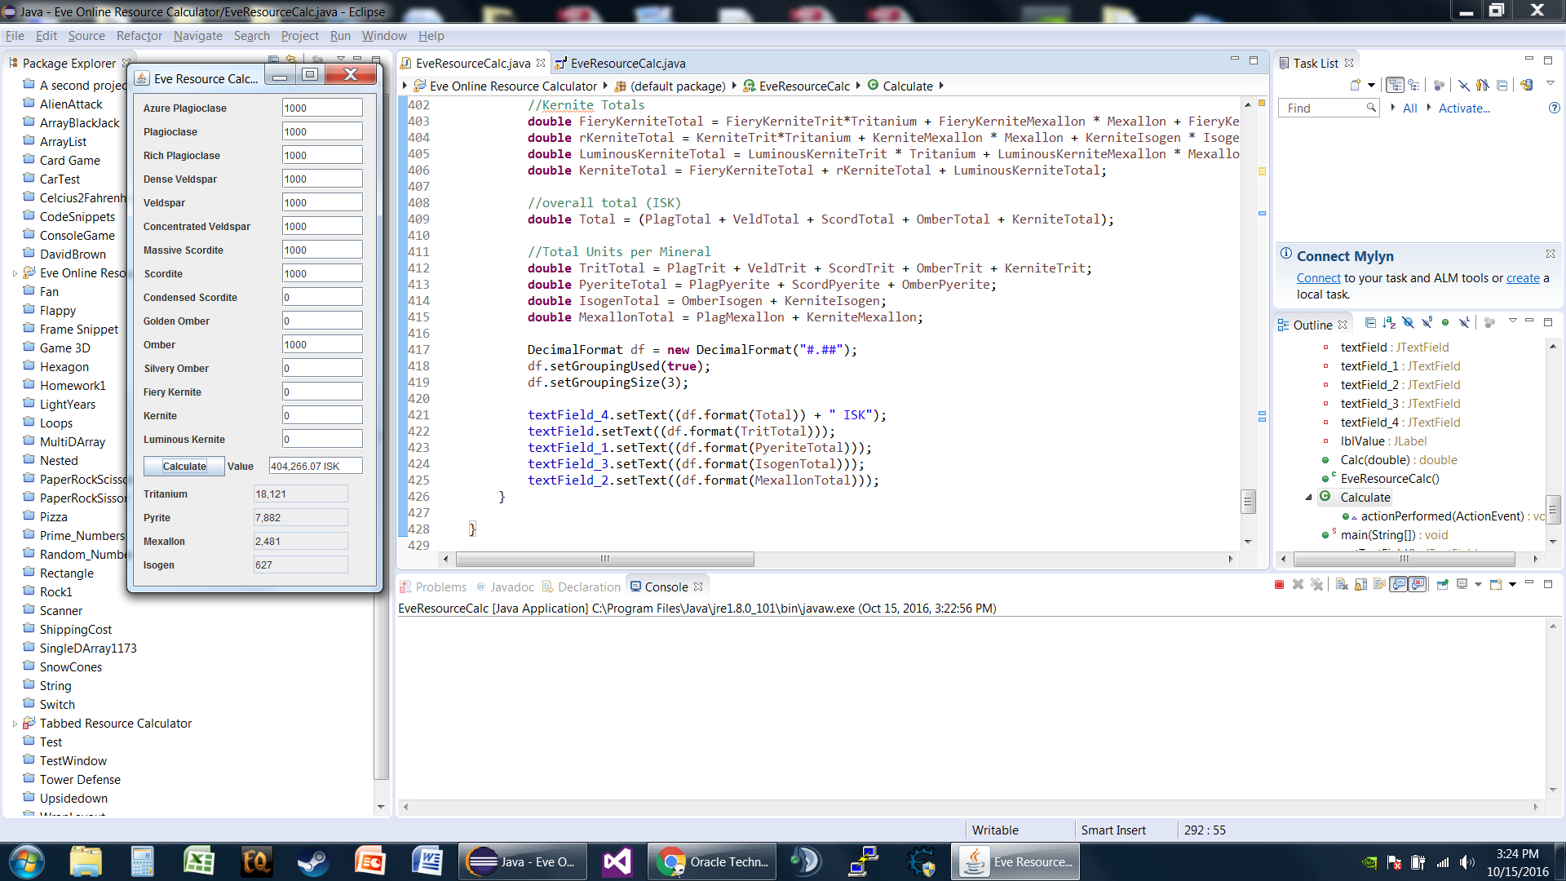1566x881 pixels.
Task: Toggle hide completed tasks in Task List
Action: (1464, 85)
